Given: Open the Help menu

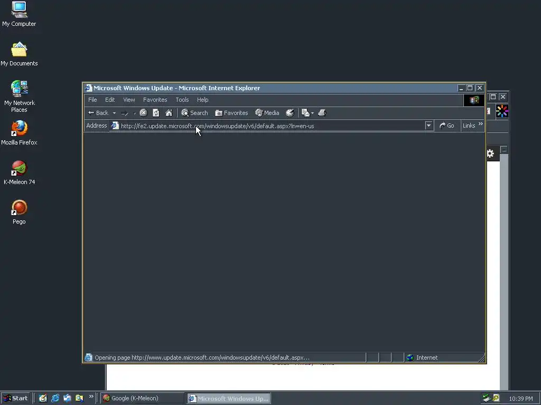Looking at the screenshot, I should tap(202, 100).
